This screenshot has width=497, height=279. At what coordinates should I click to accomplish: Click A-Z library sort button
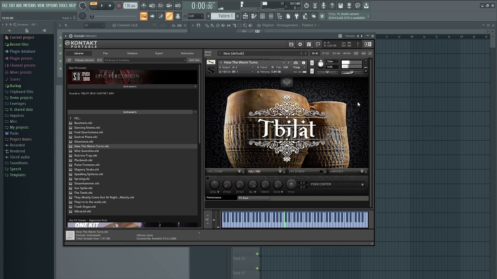[x=99, y=60]
